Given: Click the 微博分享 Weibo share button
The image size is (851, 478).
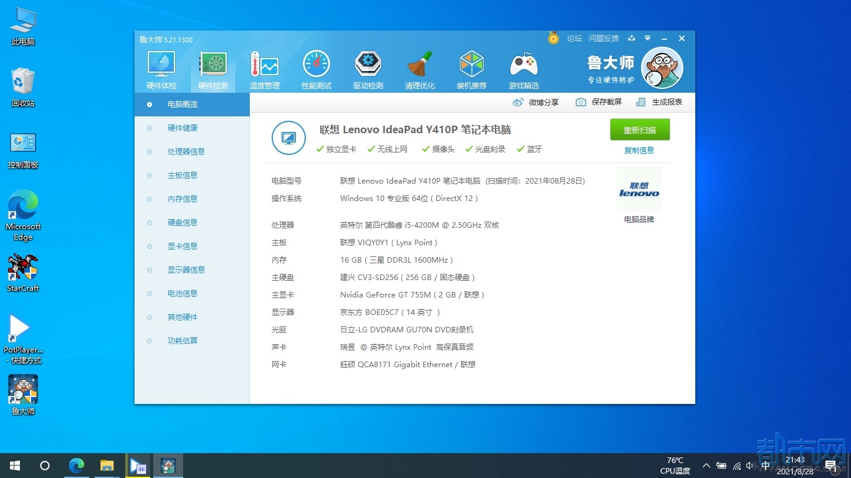Looking at the screenshot, I should (536, 102).
